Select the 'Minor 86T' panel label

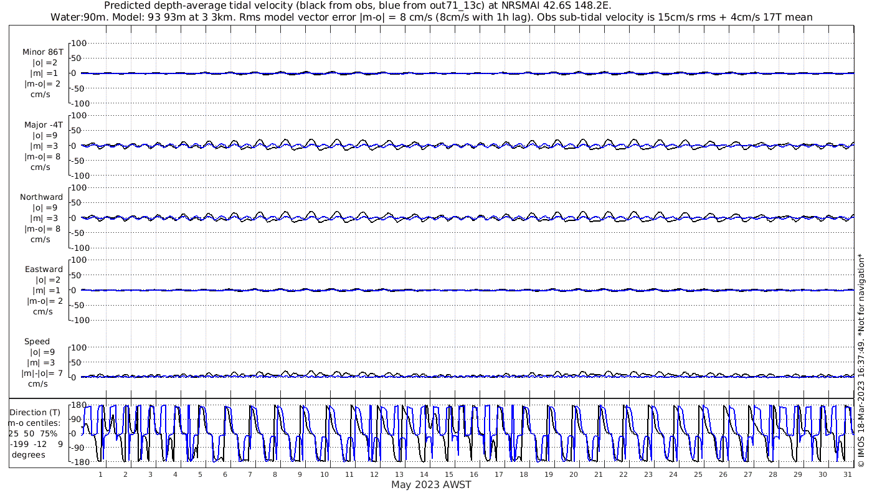pos(43,52)
